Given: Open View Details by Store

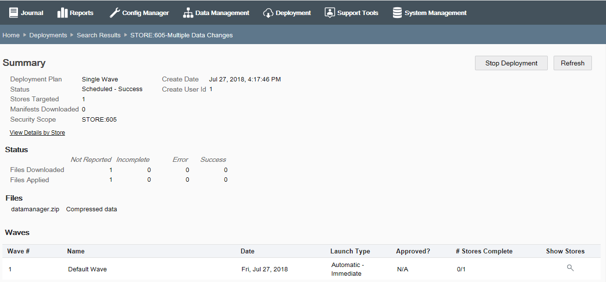Looking at the screenshot, I should [x=37, y=132].
